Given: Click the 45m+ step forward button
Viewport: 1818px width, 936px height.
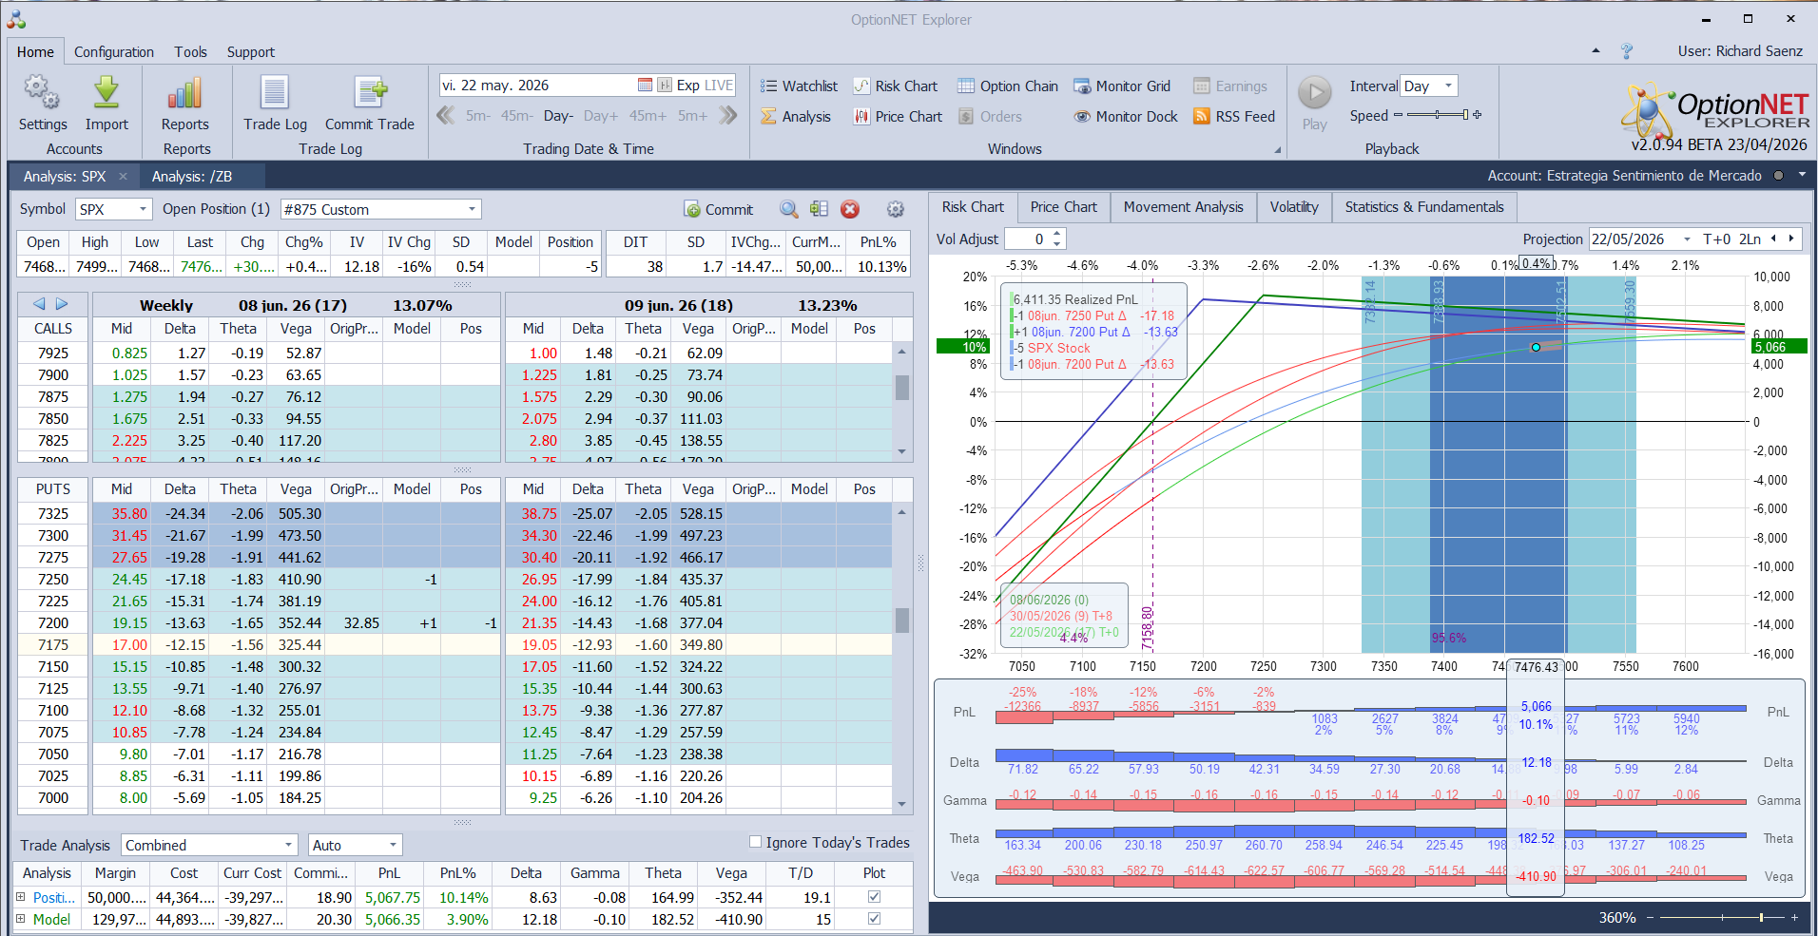Looking at the screenshot, I should [x=648, y=116].
